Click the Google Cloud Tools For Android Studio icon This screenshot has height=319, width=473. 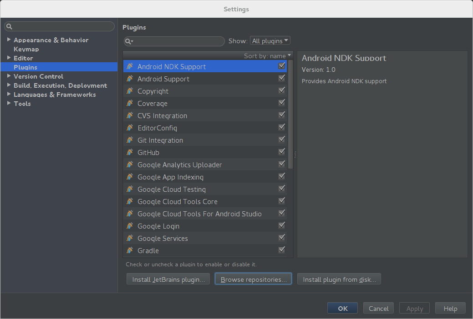(x=130, y=214)
